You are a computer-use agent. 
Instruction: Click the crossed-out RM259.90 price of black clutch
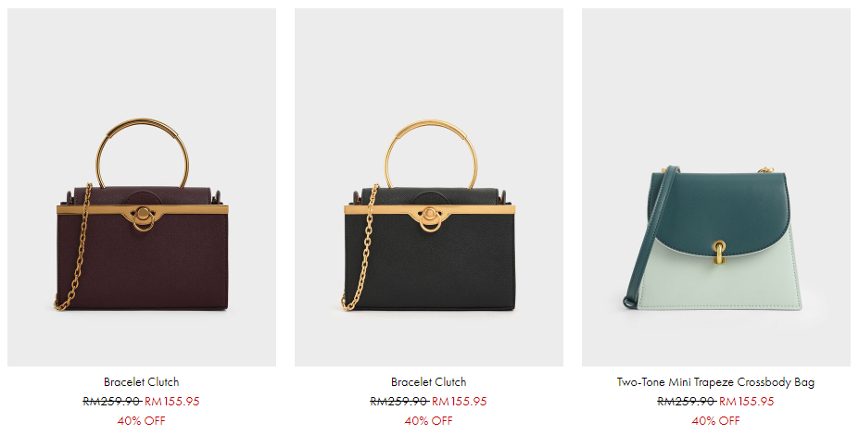pos(399,401)
